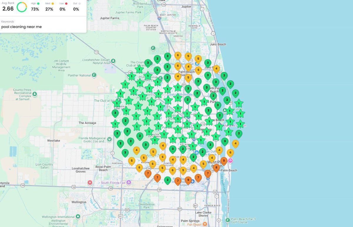This screenshot has width=353, height=227.
Task: Click the Palm Springs map label
Action: [x=190, y=221]
